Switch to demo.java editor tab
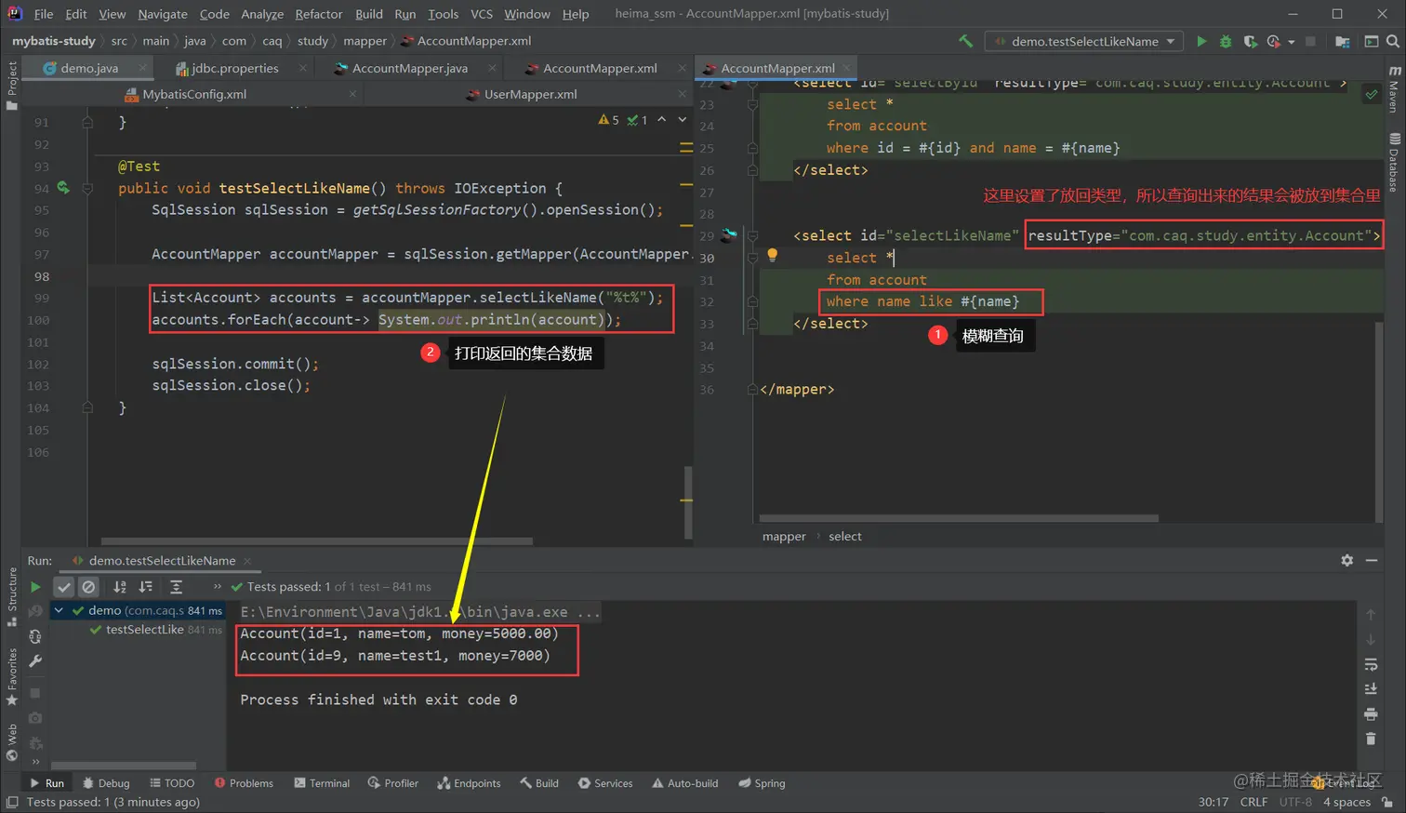Screen dimensions: 1406x813 (89, 68)
